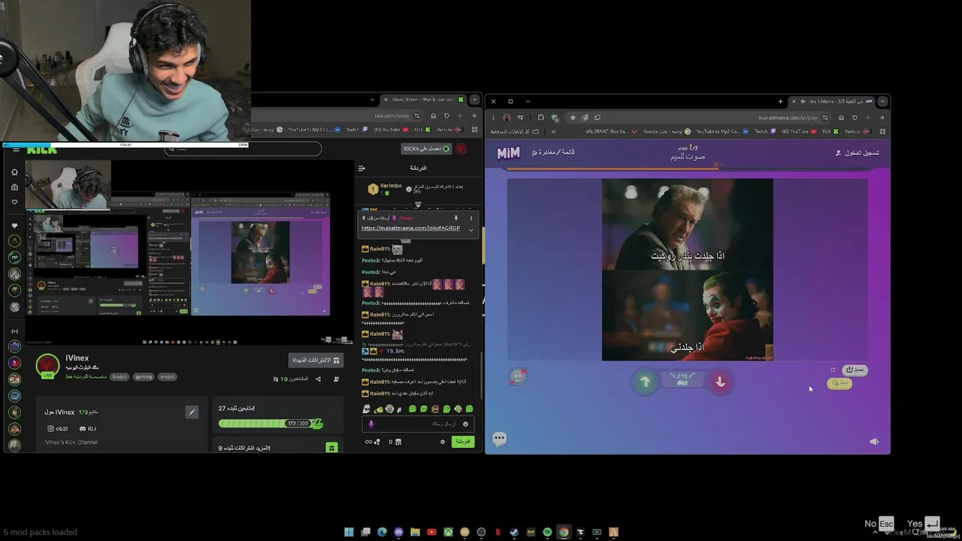Expand the pinned message chevron in chat
This screenshot has height=541, width=962.
click(471, 229)
